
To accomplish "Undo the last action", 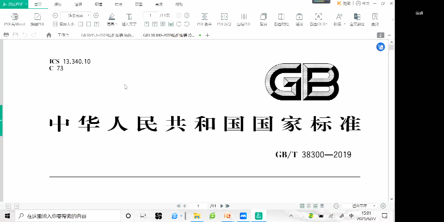I will (25, 35).
